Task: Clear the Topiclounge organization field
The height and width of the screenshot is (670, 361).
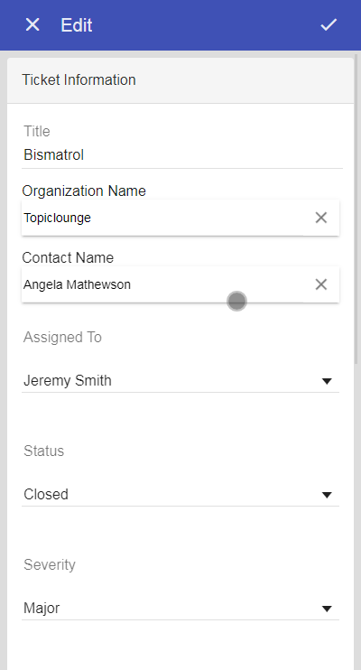Action: point(321,218)
